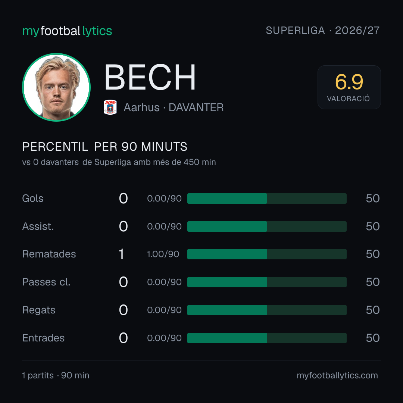Image resolution: width=403 pixels, height=403 pixels.
Task: Select the Entrades stat label
Action: 43,338
